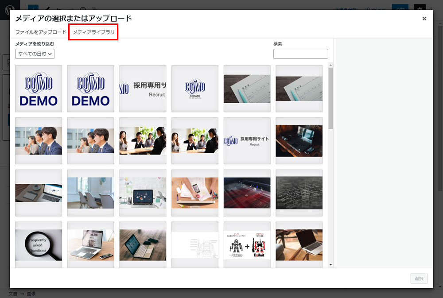Viewport: 443px width, 298px height.
Task: Select the empty meeting room chairs image
Action: coord(91,193)
